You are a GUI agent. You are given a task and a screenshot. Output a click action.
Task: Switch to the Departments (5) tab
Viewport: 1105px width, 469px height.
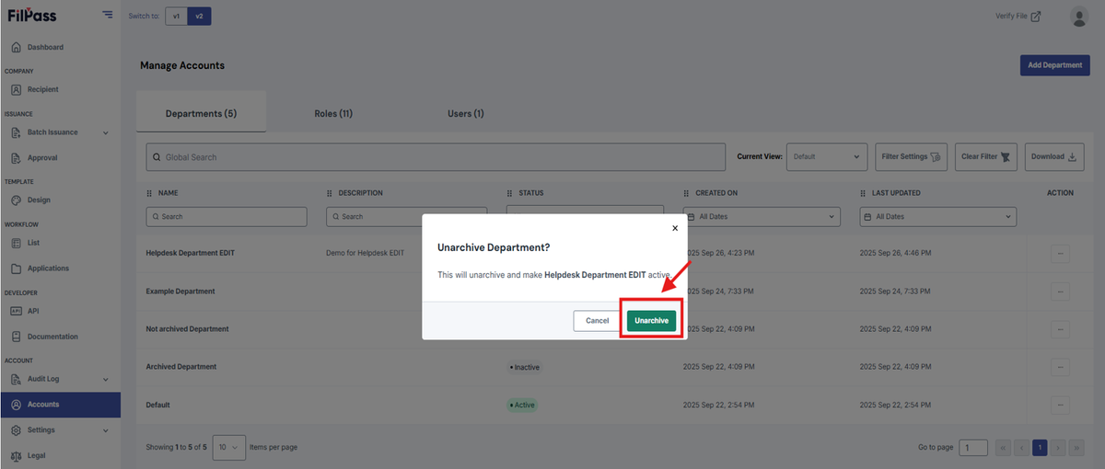(201, 113)
